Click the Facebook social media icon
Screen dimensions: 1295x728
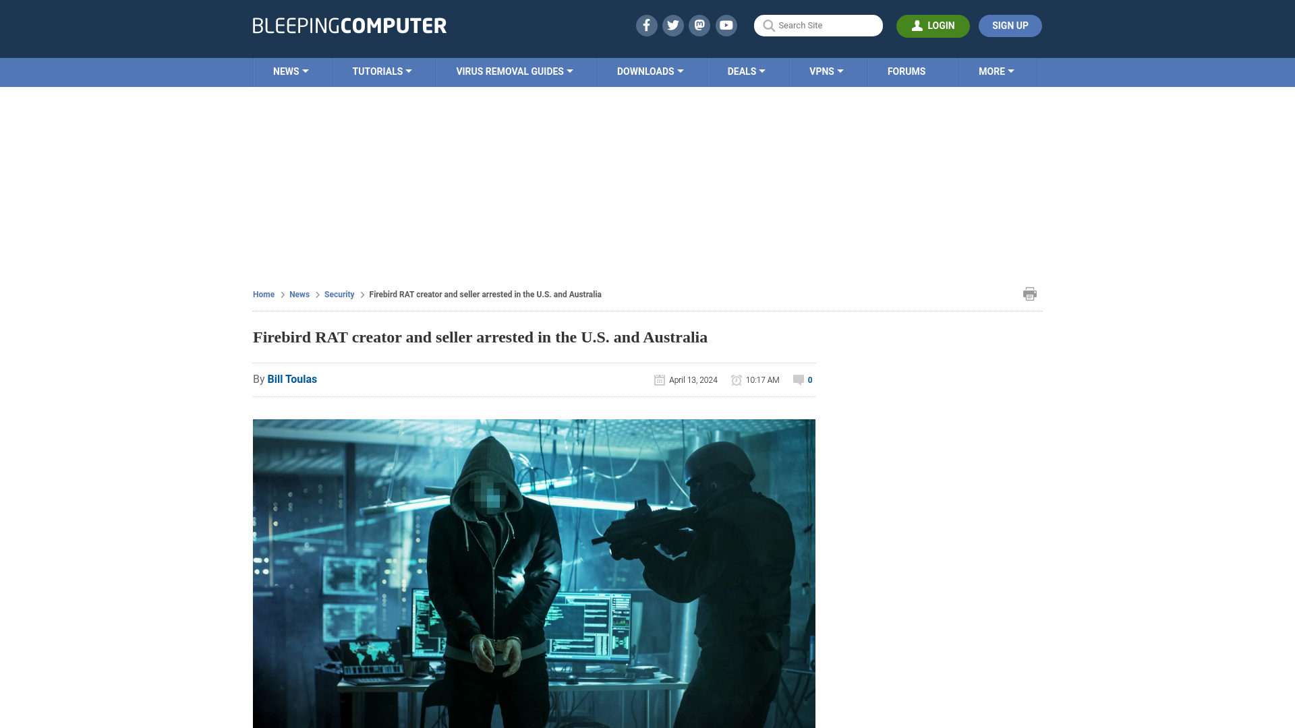pos(645,25)
